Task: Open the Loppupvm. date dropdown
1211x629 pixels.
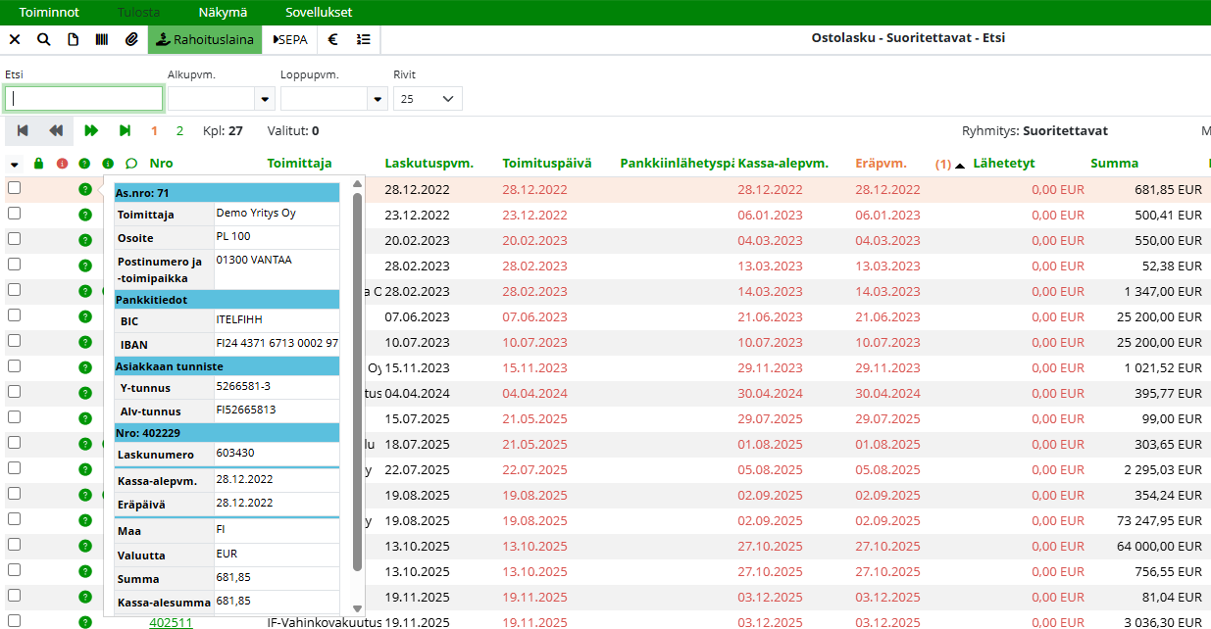Action: click(377, 99)
